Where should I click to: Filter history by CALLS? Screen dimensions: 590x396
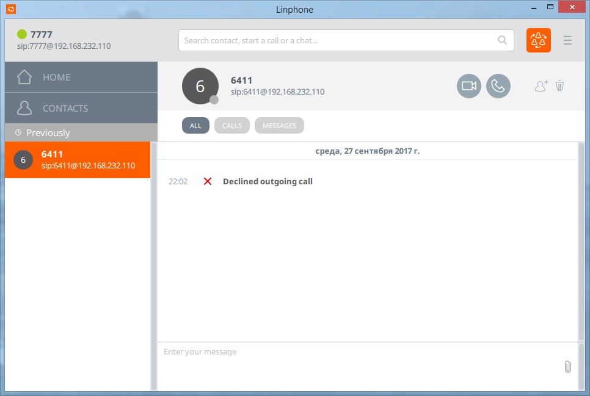coord(232,126)
